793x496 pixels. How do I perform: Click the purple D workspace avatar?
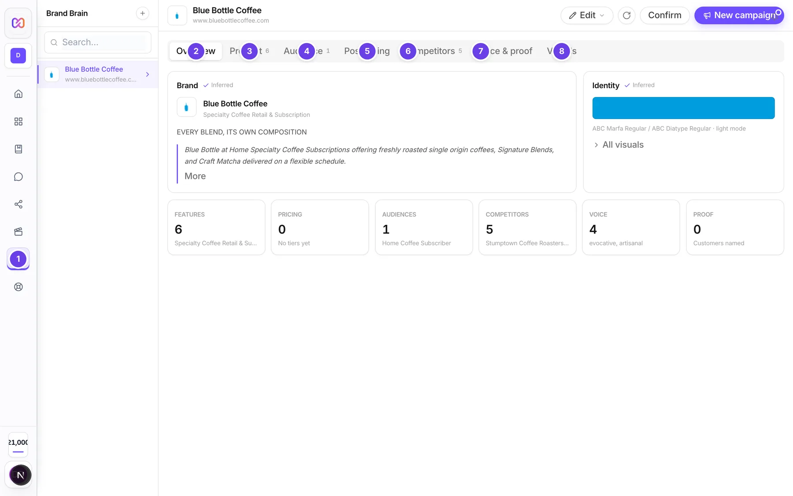[18, 56]
